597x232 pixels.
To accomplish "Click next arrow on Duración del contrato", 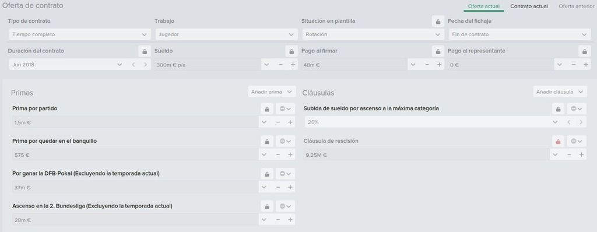I will (145, 65).
